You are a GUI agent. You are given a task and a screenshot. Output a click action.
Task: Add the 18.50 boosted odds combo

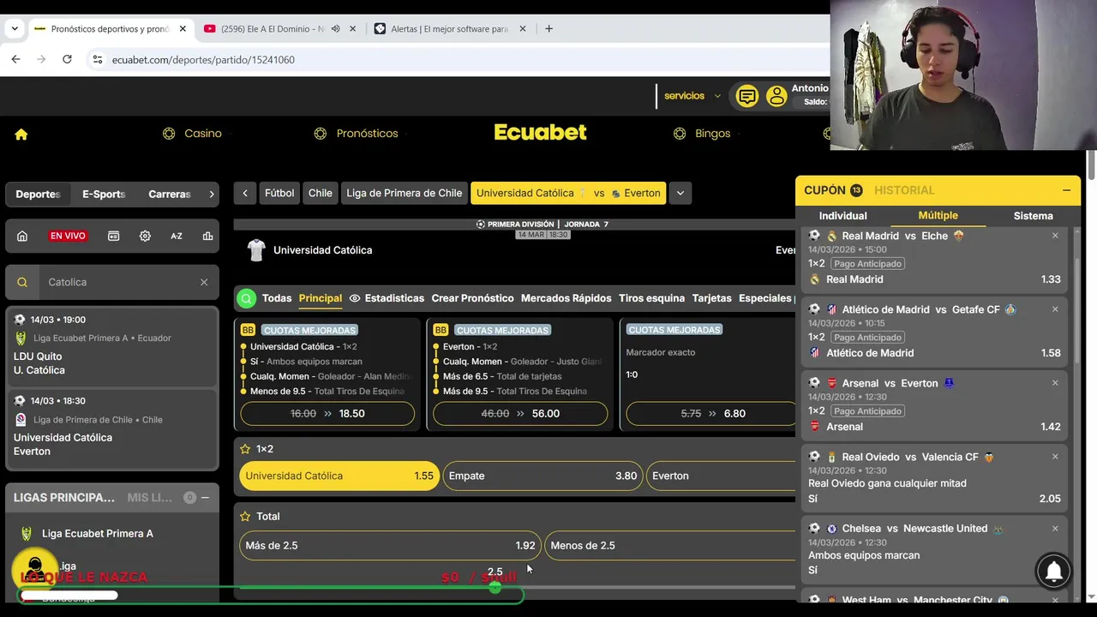[327, 413]
